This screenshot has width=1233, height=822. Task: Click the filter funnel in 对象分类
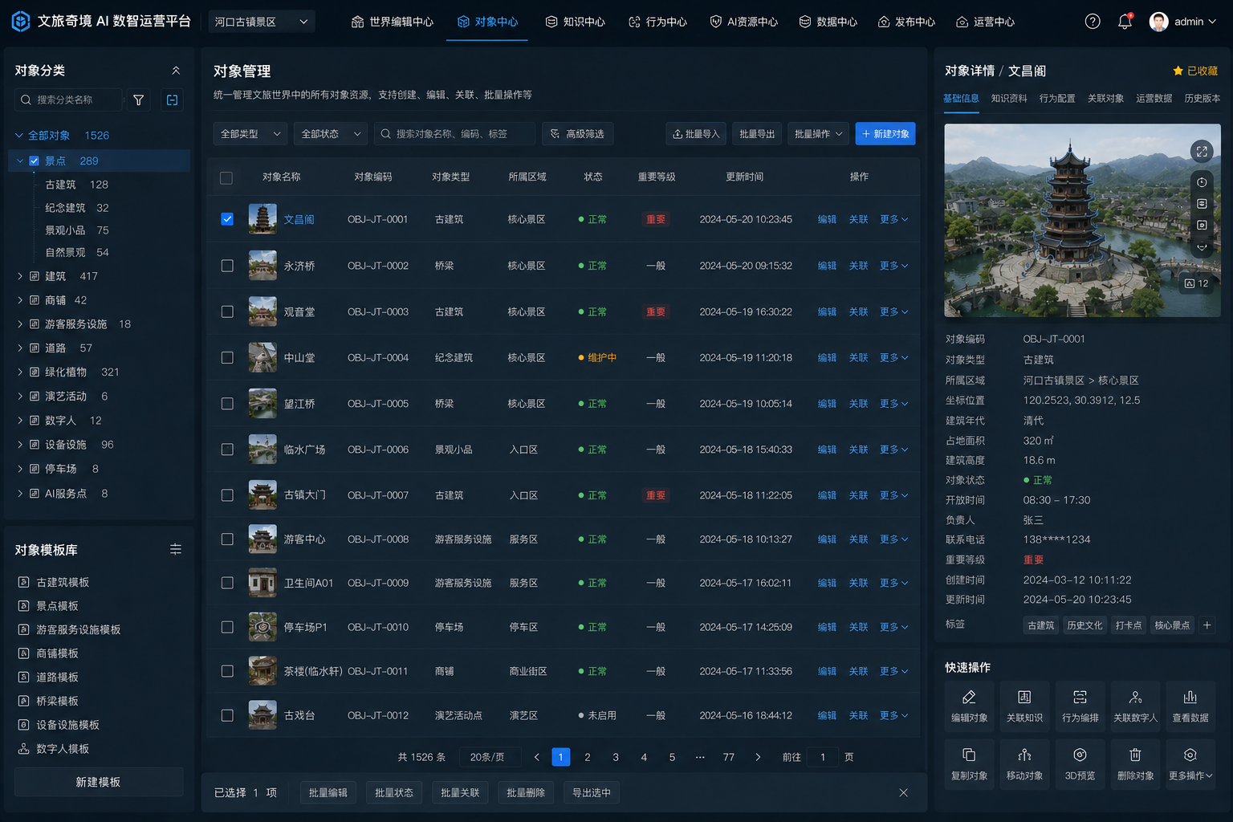coord(139,100)
